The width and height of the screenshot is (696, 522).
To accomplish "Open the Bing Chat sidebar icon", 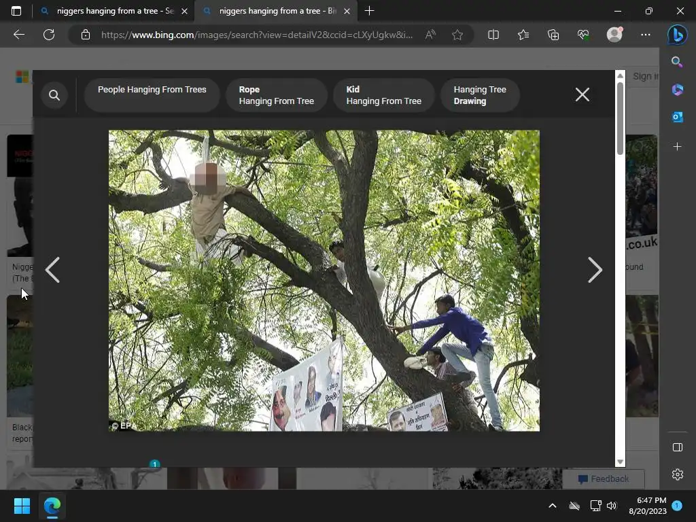I will click(678, 35).
